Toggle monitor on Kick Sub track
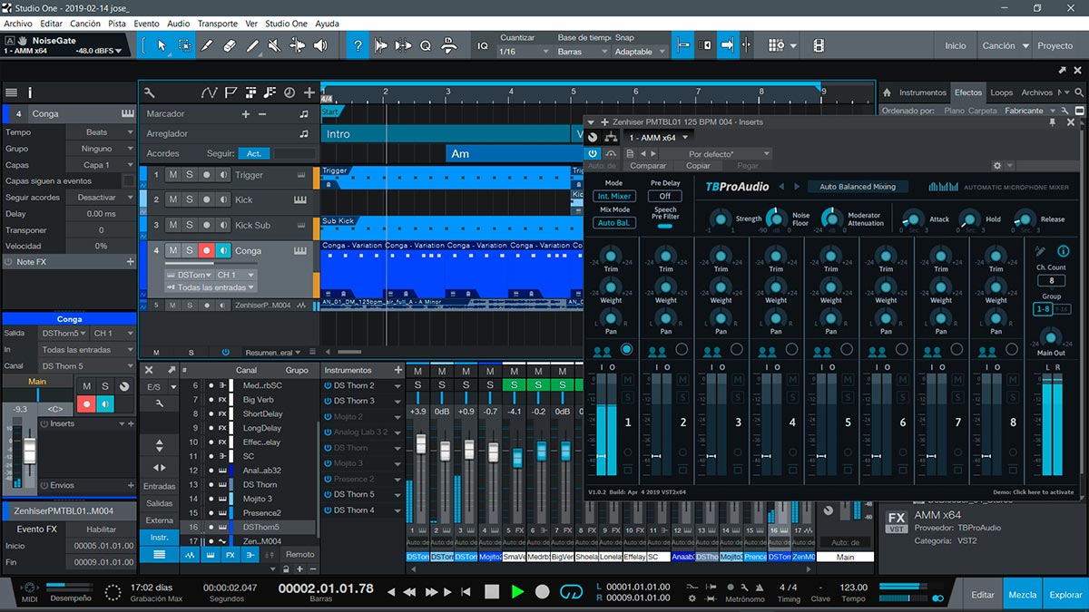The image size is (1089, 612). pyautogui.click(x=222, y=225)
